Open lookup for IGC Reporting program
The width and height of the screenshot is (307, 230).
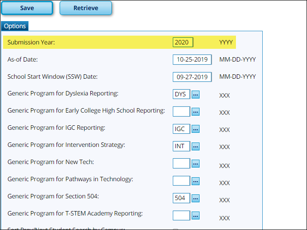[196, 129]
